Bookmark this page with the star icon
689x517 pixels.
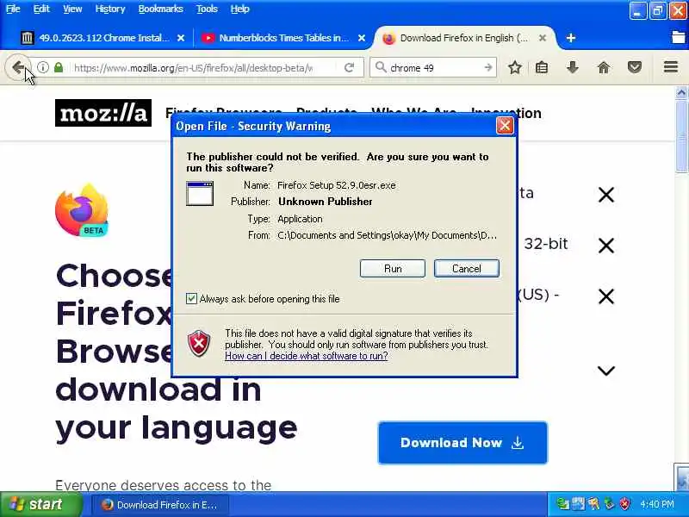514,68
